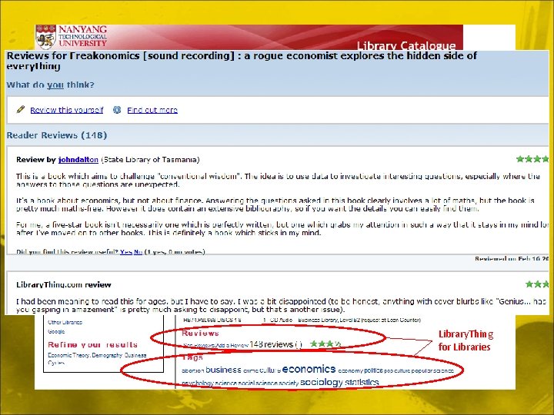The height and width of the screenshot is (415, 554).
Task: Click the CD Audio format text
Action: coord(282,320)
